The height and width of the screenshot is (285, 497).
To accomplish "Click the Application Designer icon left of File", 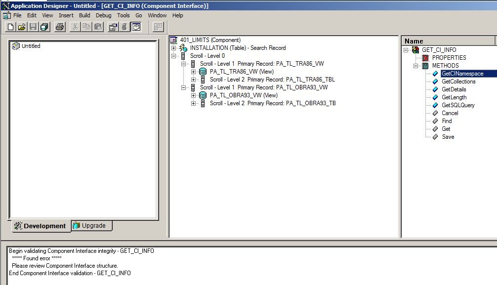I will pyautogui.click(x=6, y=15).
